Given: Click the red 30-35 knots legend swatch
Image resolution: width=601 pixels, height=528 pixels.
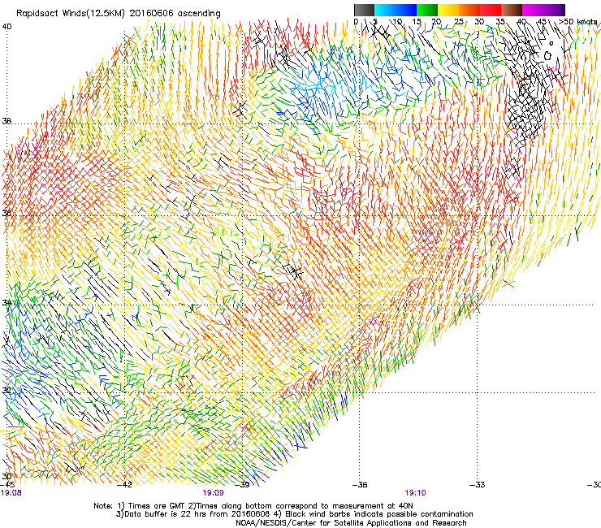Looking at the screenshot, I should [x=491, y=10].
